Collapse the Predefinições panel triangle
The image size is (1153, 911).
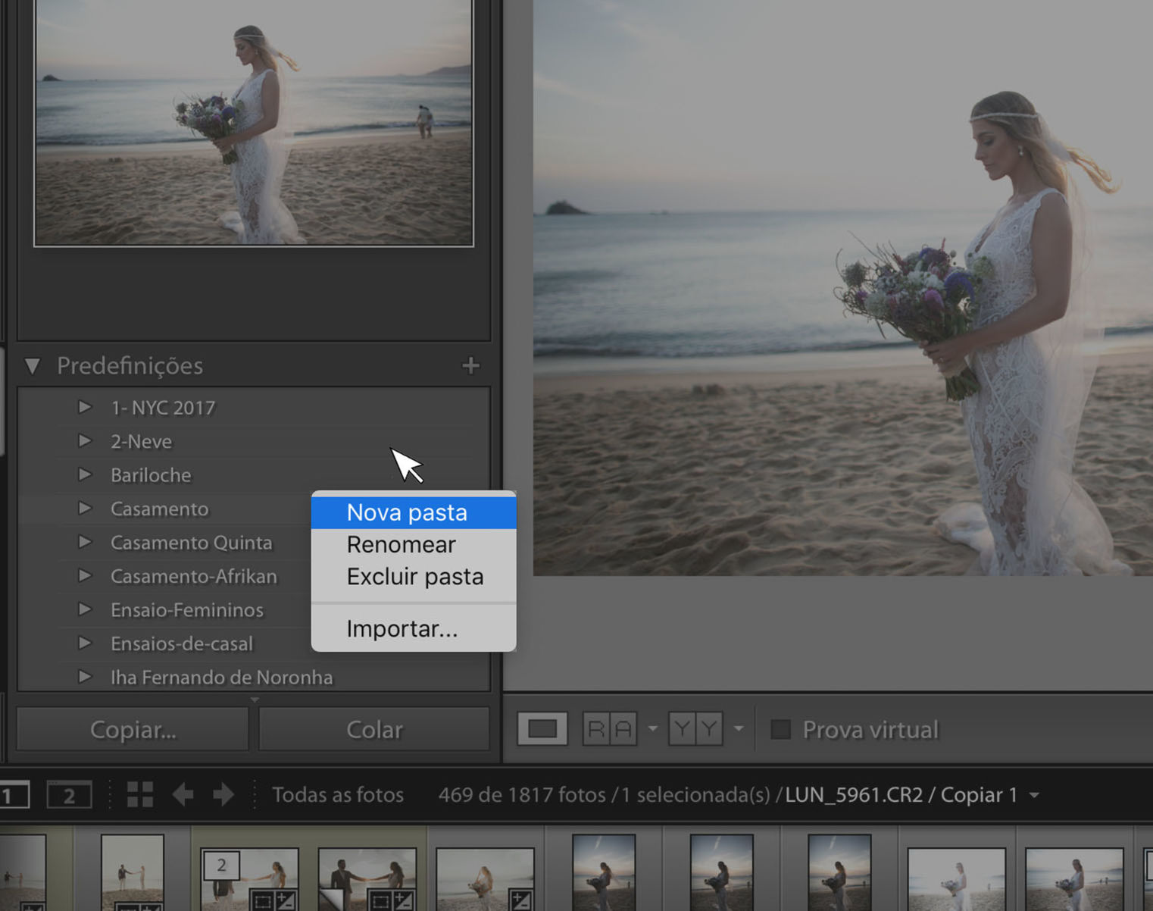click(x=32, y=366)
